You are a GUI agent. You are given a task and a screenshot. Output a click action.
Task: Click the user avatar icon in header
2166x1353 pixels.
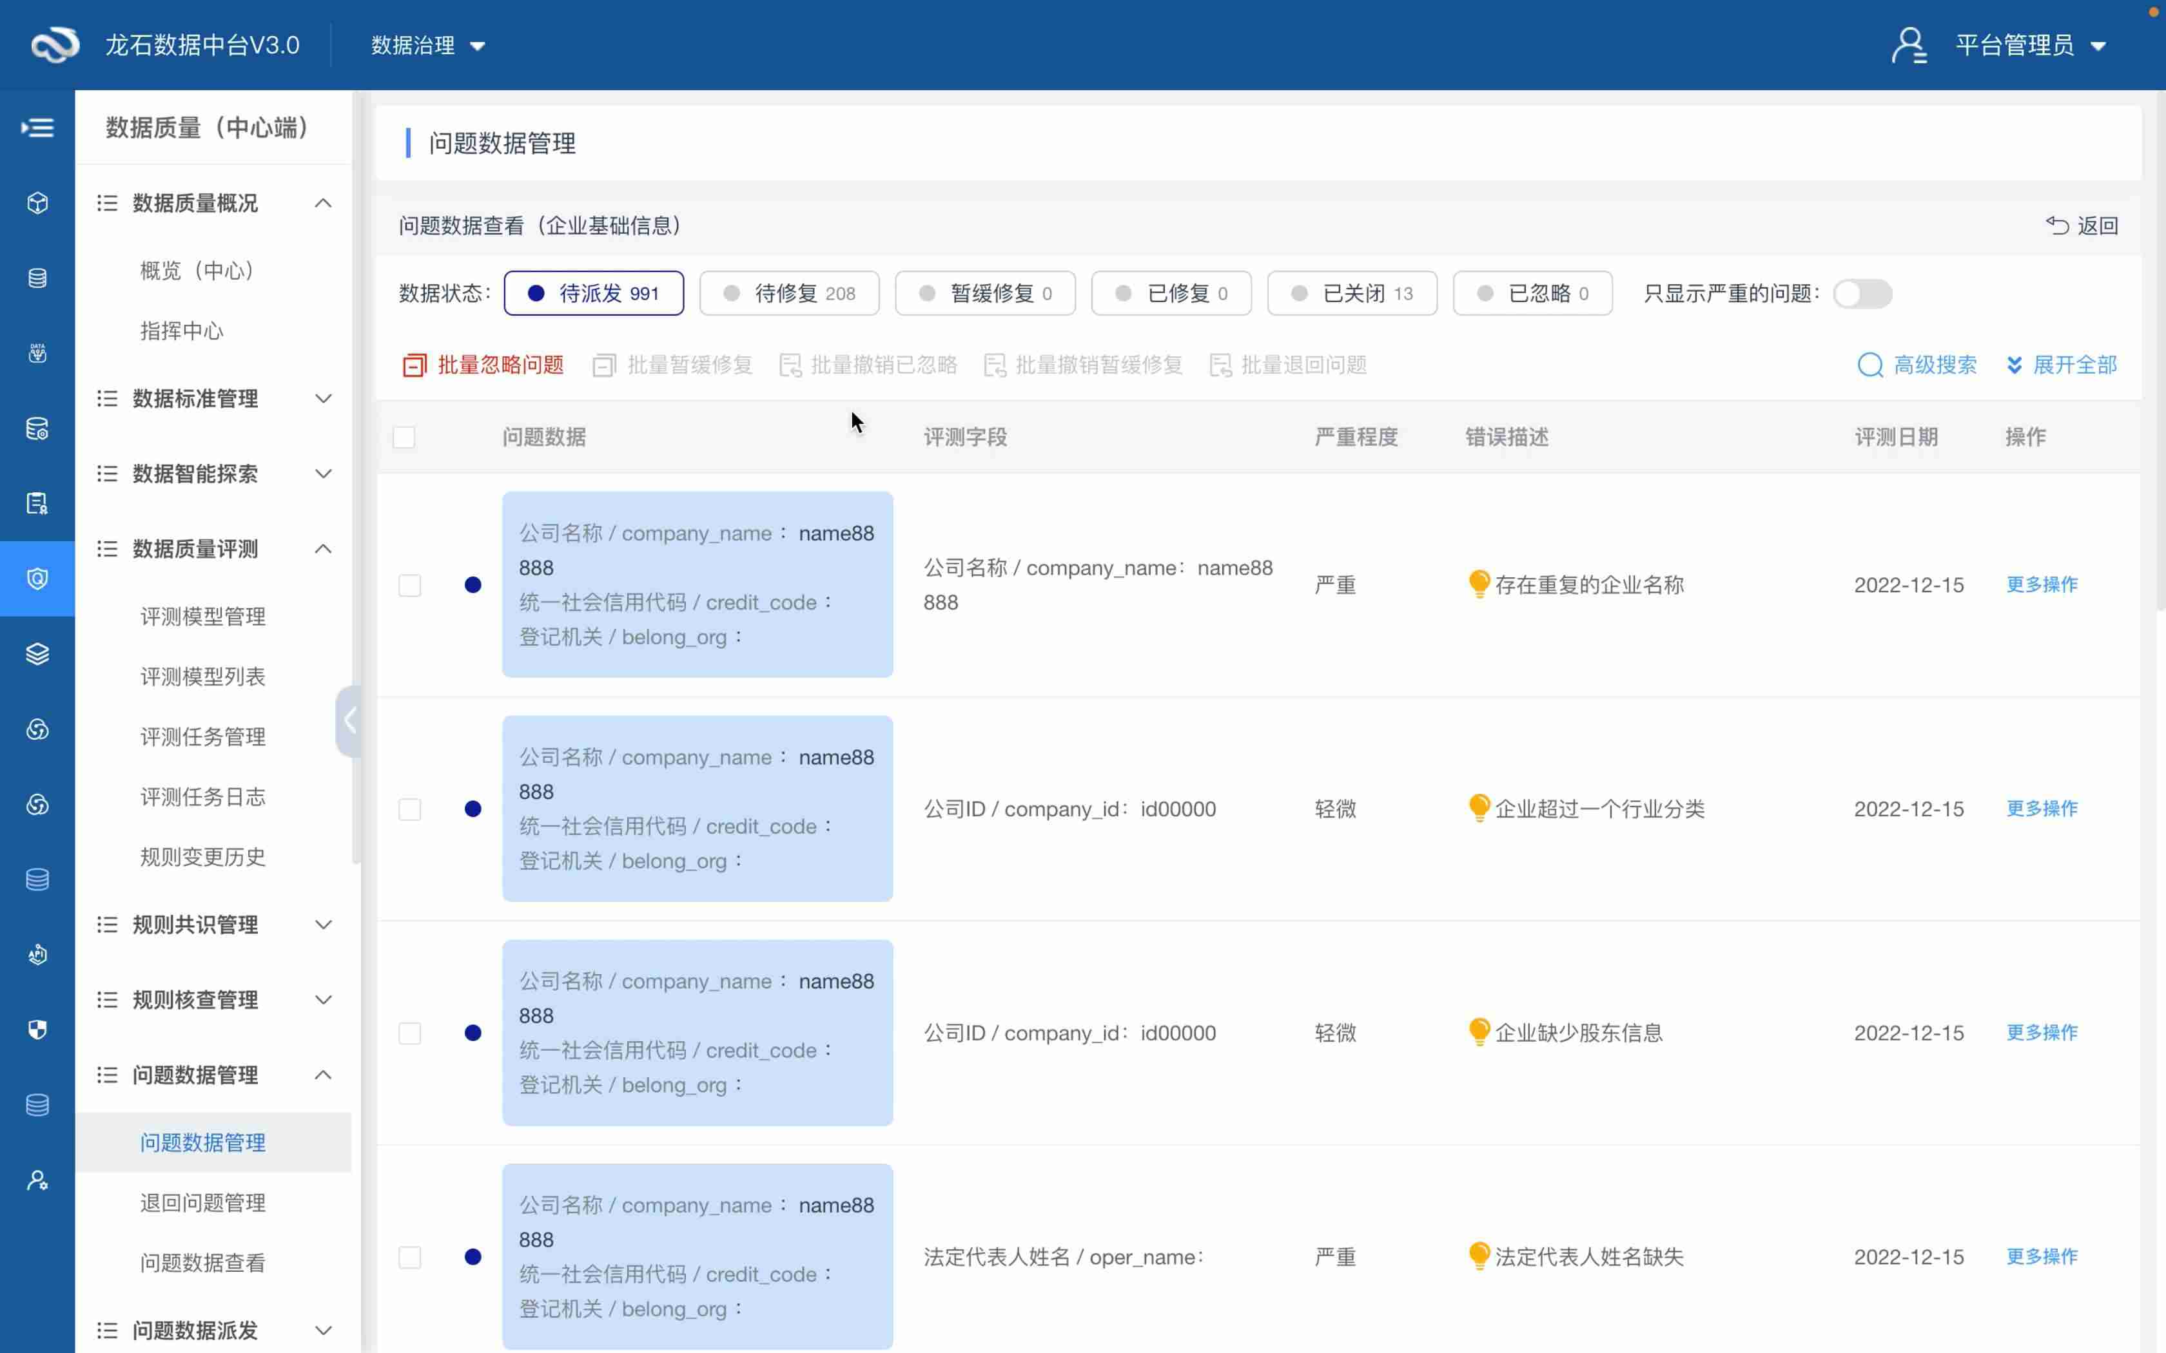(1908, 44)
